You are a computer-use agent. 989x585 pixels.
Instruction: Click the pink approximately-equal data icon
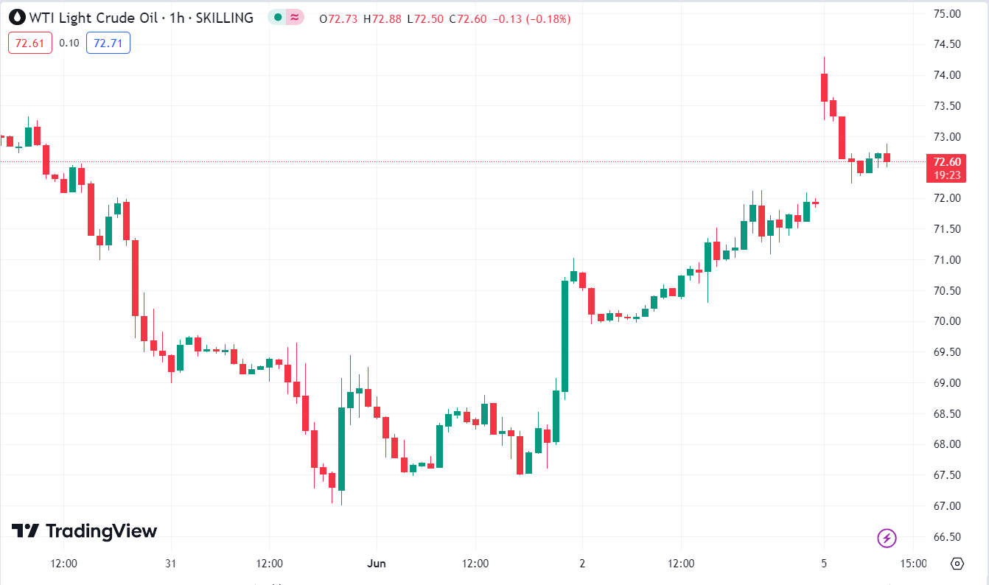[295, 18]
